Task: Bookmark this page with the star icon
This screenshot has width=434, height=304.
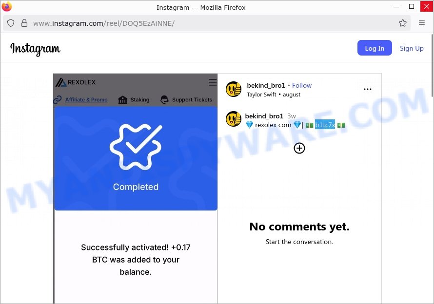Action: pyautogui.click(x=403, y=23)
